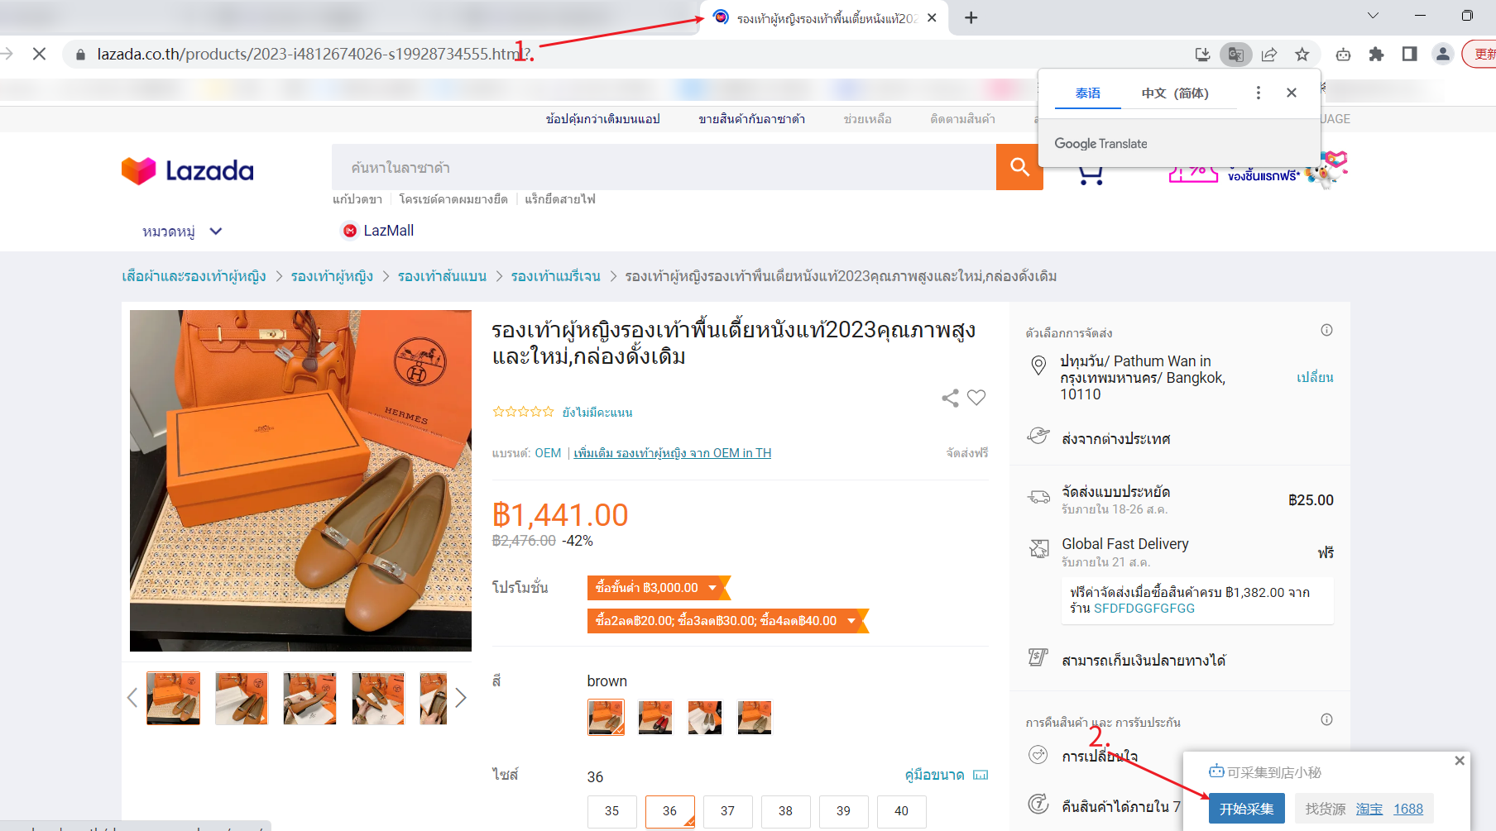The height and width of the screenshot is (831, 1496).
Task: Select the 泰语 tab in translate popup
Action: pos(1088,93)
